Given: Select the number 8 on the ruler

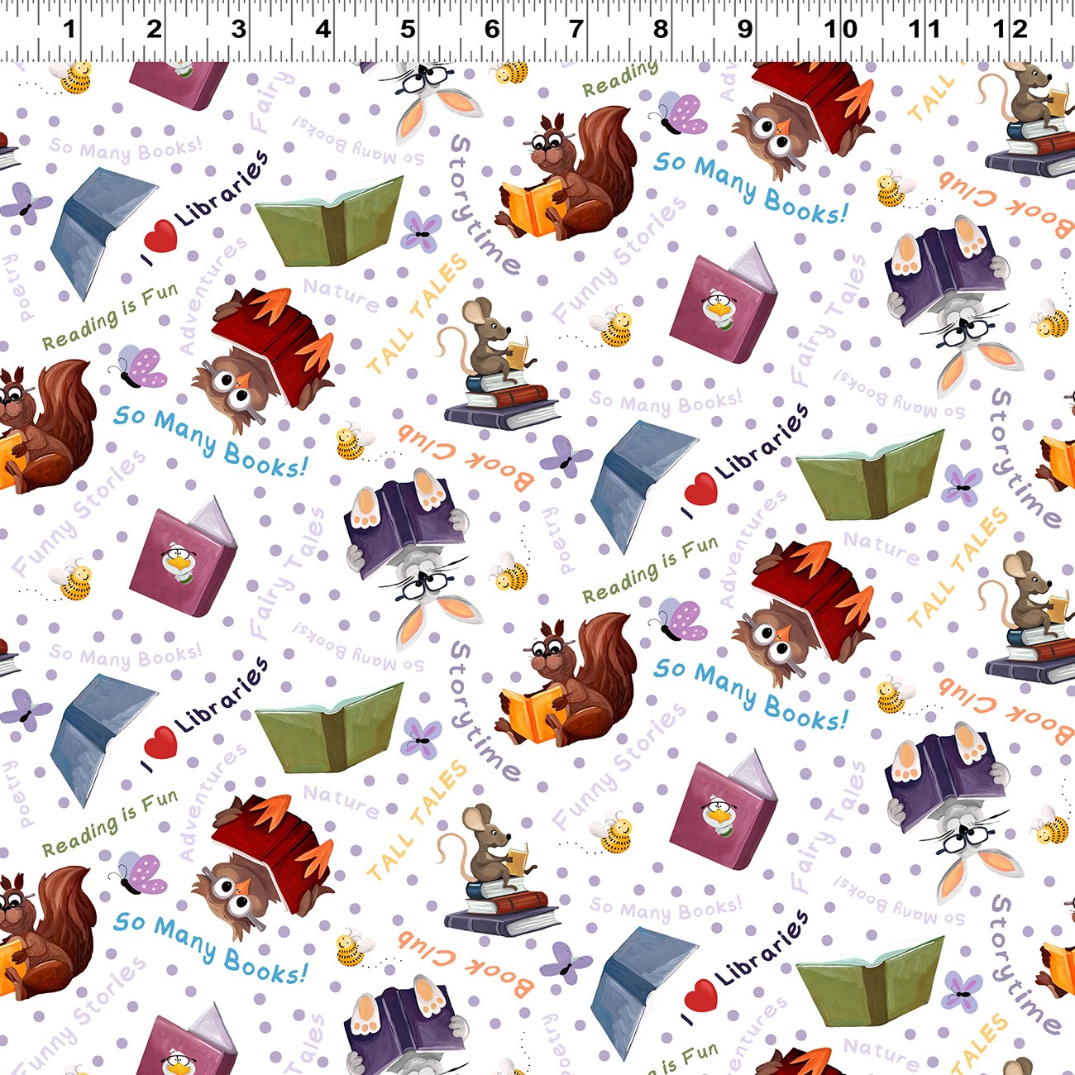Looking at the screenshot, I should (x=661, y=30).
